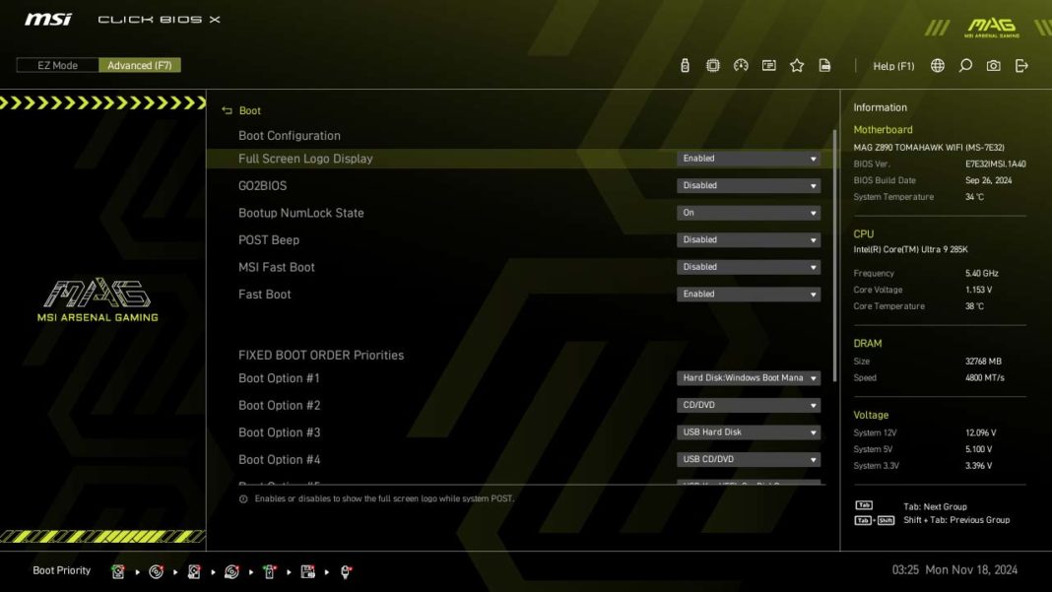Viewport: 1052px width, 592px height.
Task: Switch to the EZ Mode tab
Action: [x=56, y=64]
